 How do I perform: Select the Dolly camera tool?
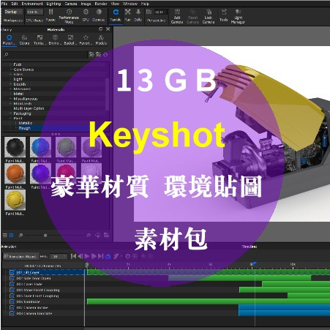(138, 15)
